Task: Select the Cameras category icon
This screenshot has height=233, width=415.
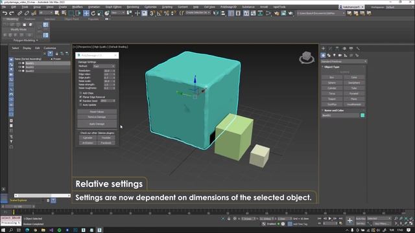Action: click(340, 55)
